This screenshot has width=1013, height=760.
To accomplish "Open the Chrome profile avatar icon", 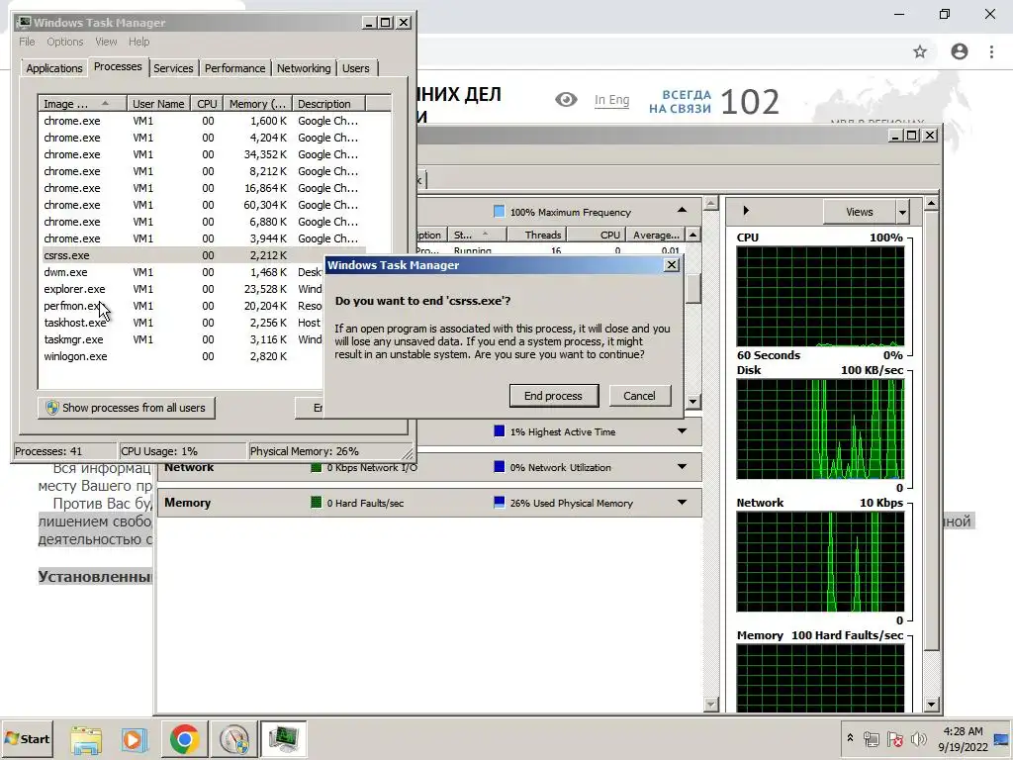I will point(960,51).
